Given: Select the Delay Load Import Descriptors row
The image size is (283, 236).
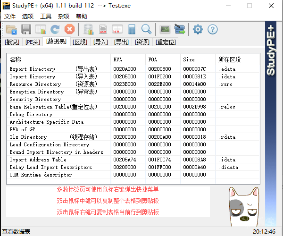Looking at the screenshot, I should 133,167.
